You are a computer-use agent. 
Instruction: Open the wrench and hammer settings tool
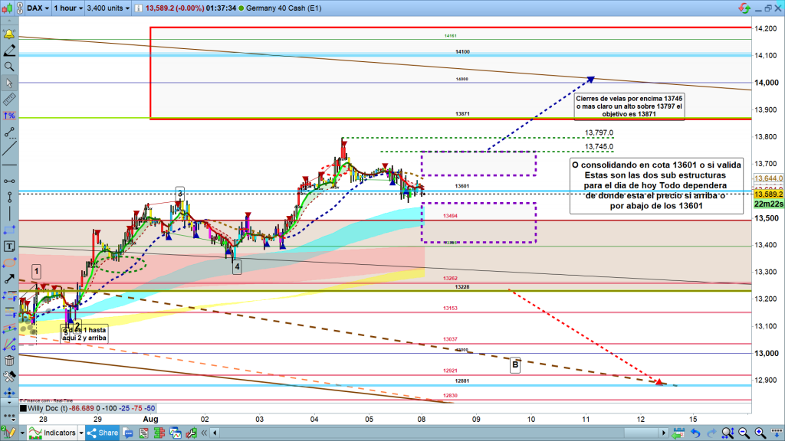(9, 377)
